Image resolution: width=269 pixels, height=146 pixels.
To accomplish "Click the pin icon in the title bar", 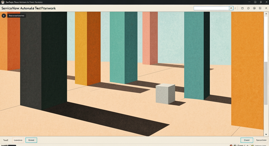I will [261, 2].
